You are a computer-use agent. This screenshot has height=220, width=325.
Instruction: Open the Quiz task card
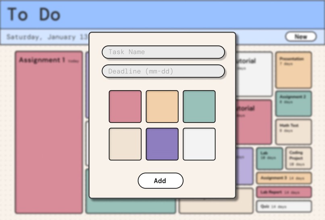(x=284, y=206)
